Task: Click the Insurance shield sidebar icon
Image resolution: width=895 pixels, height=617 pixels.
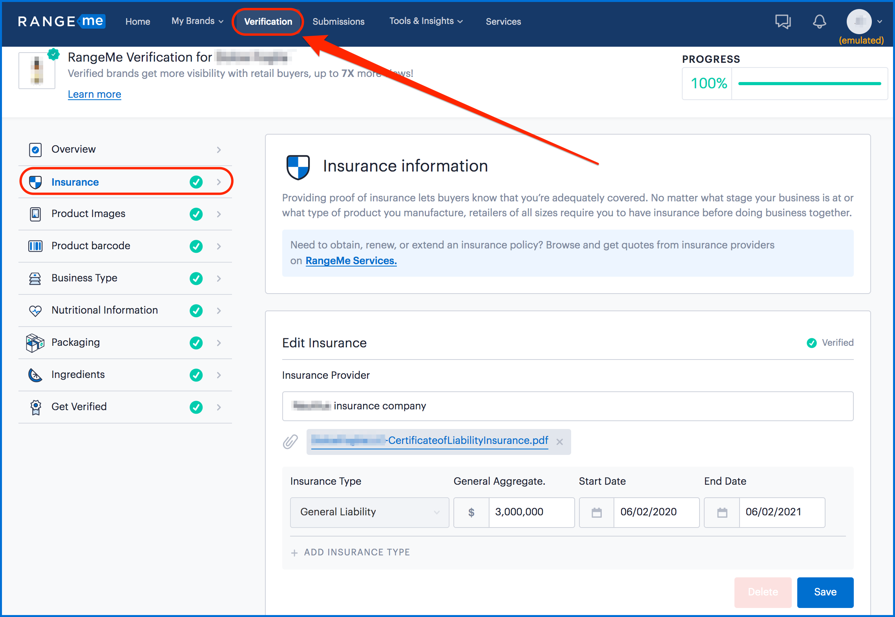Action: coord(35,182)
